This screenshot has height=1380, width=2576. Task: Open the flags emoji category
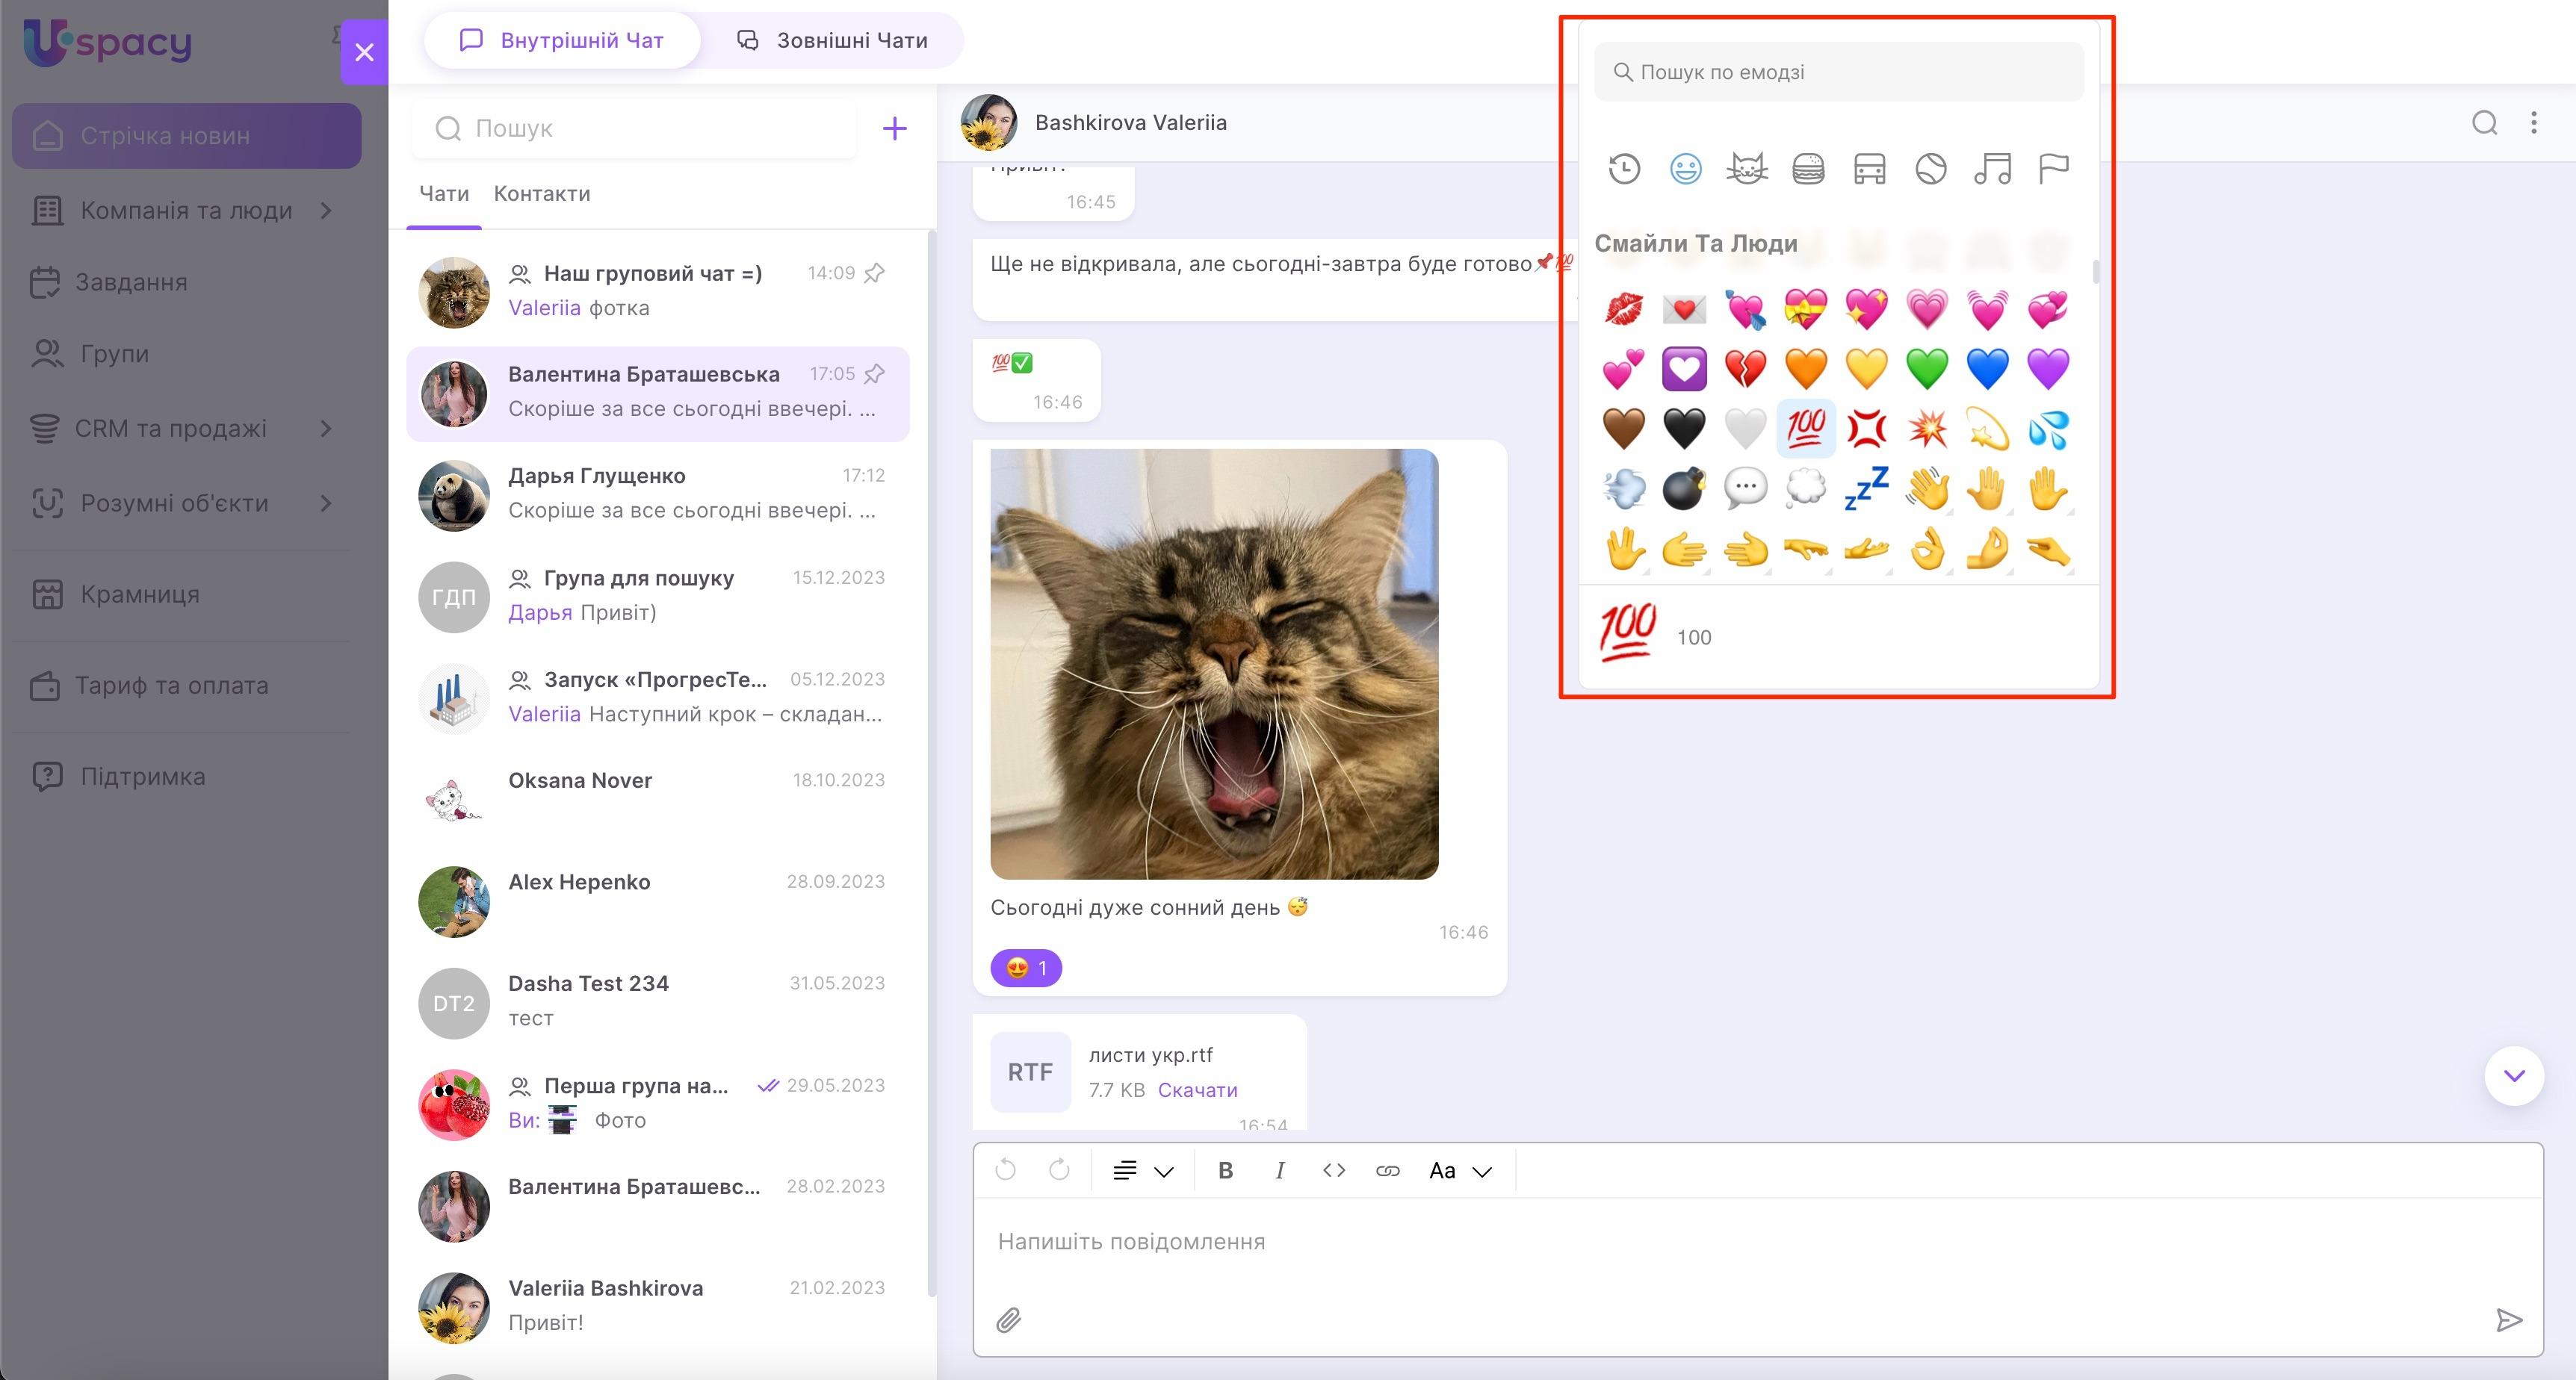point(2053,169)
